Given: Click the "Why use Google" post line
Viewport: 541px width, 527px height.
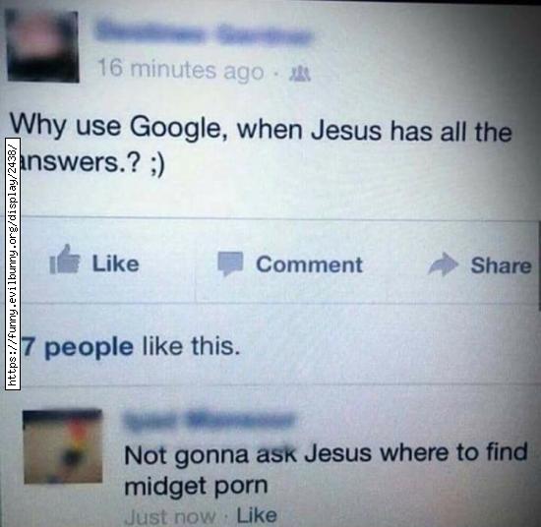Looking at the screenshot, I should (x=261, y=128).
